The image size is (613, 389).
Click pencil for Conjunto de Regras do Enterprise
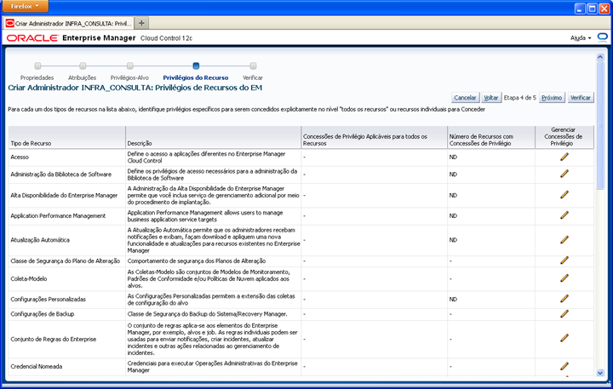tap(564, 338)
